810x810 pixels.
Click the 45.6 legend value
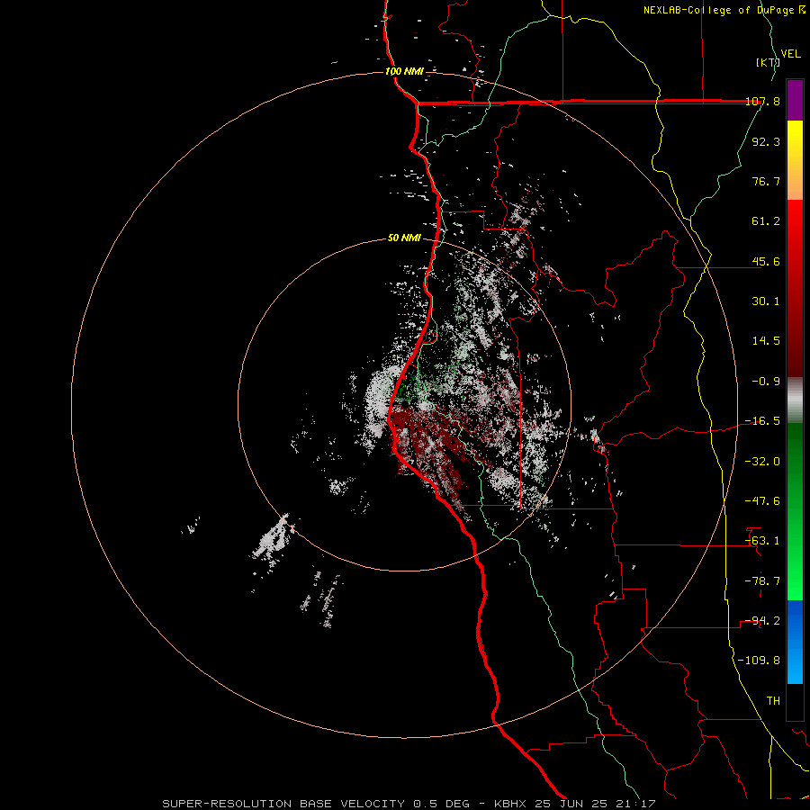point(766,261)
